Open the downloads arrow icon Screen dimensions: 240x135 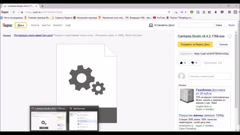click(216, 12)
